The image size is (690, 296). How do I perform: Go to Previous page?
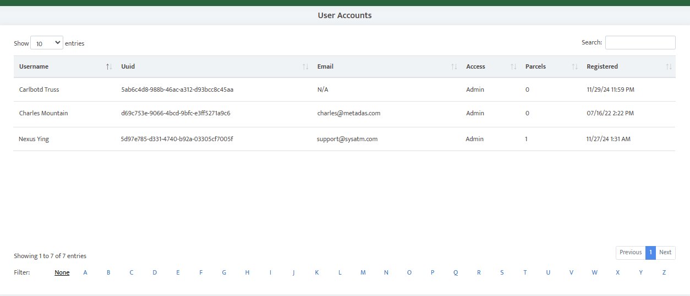click(630, 252)
